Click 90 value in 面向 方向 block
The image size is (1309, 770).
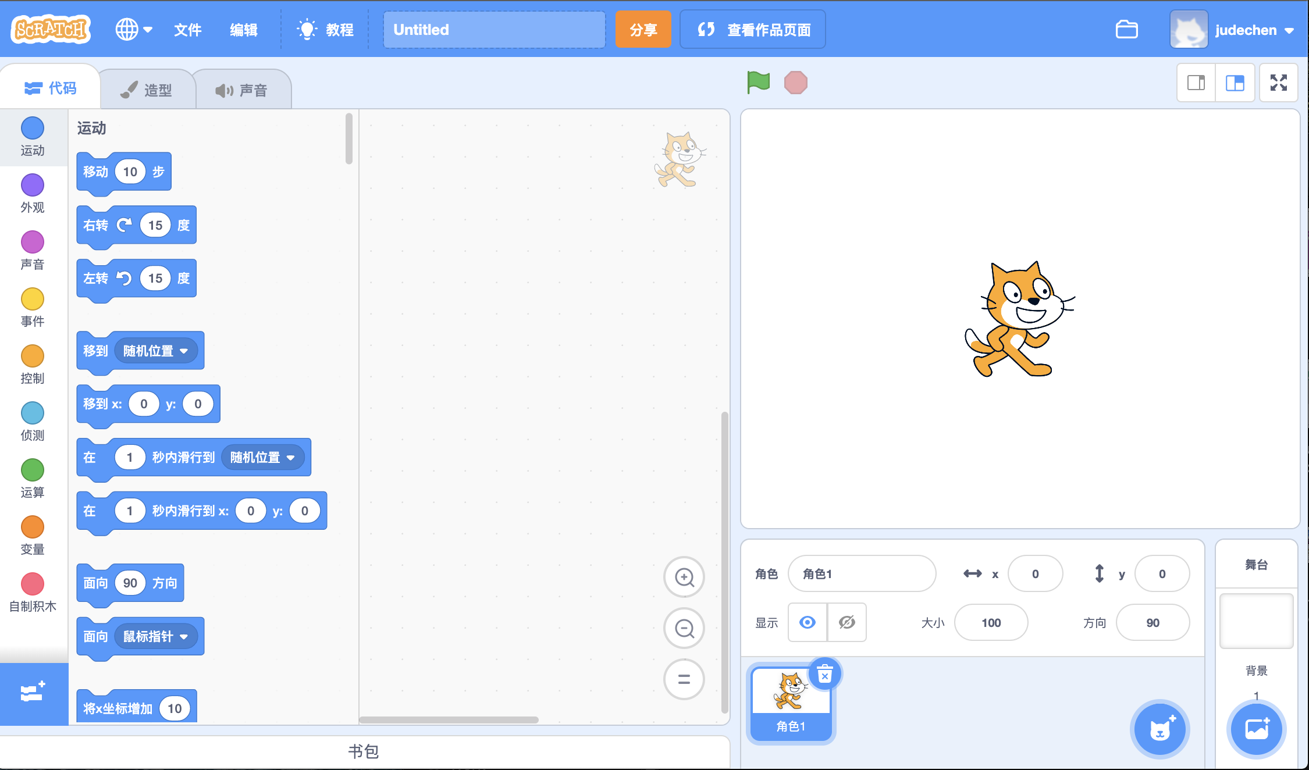(130, 583)
